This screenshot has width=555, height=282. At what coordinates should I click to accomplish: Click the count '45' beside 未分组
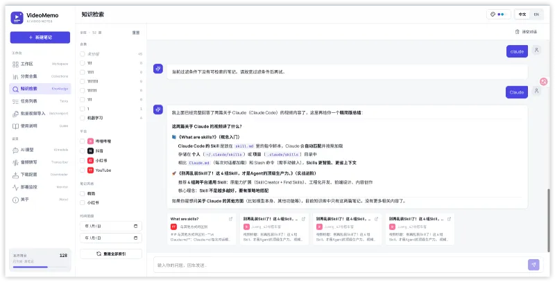(140, 54)
